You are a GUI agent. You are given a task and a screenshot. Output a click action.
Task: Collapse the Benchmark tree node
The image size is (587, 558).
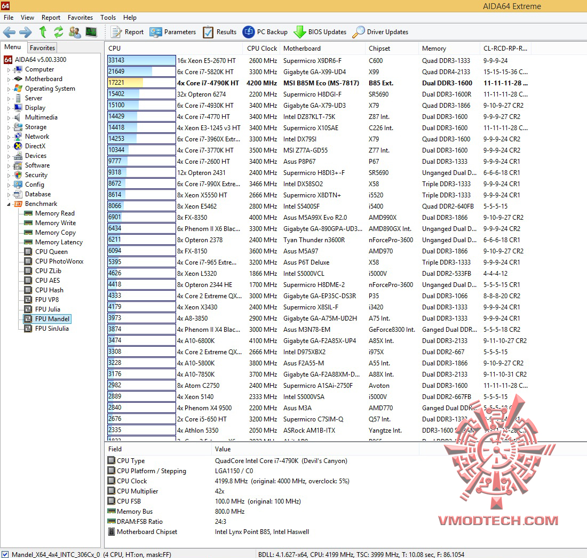point(9,204)
